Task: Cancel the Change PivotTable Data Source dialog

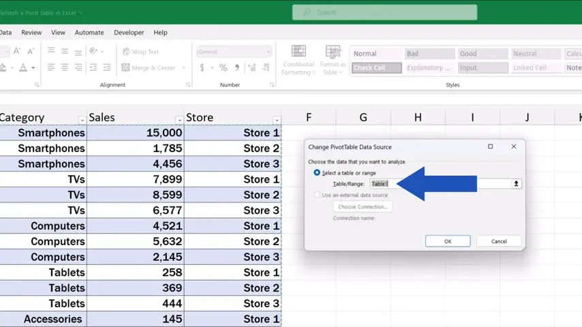Action: click(x=499, y=241)
